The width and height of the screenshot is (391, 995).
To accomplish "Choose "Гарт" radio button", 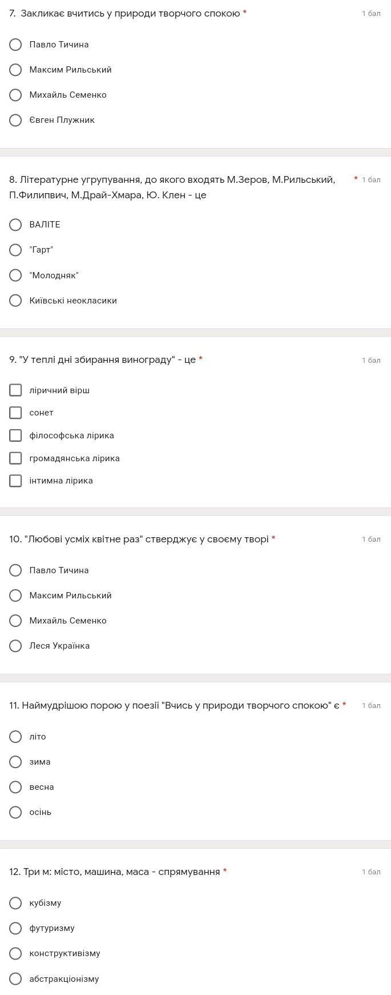I will pyautogui.click(x=15, y=250).
